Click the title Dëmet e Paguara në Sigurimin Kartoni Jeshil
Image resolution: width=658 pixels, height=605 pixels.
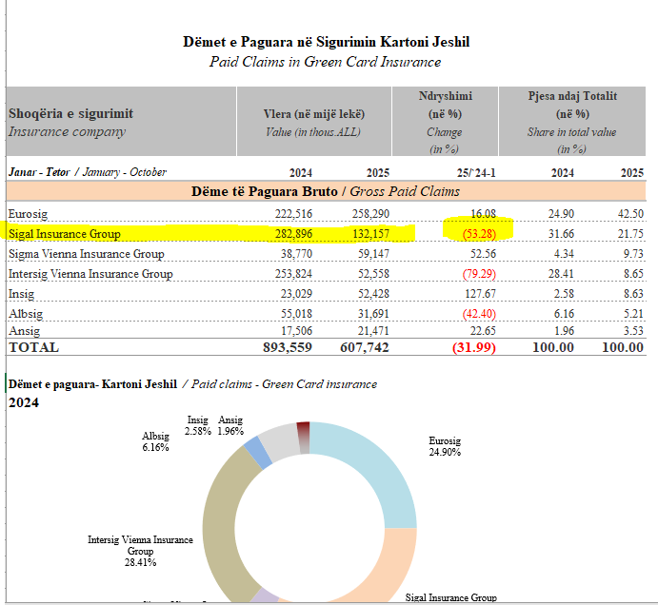326,42
